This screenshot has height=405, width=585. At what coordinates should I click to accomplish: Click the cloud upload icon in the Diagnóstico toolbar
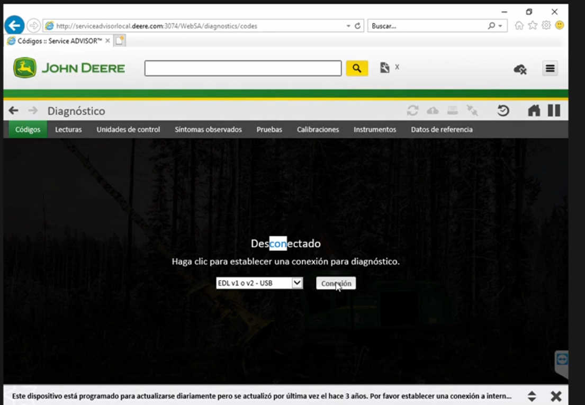pos(433,110)
